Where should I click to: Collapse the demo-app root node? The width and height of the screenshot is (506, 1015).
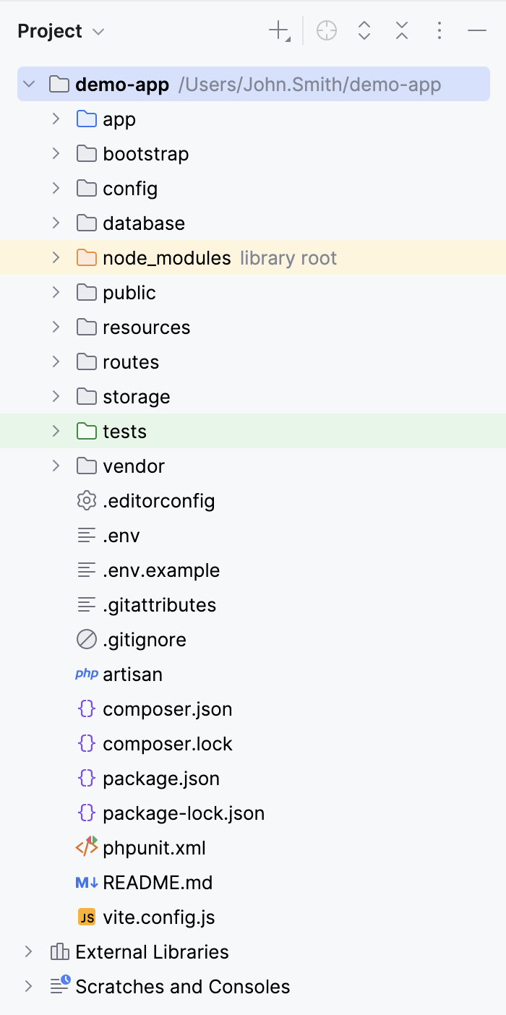[27, 83]
